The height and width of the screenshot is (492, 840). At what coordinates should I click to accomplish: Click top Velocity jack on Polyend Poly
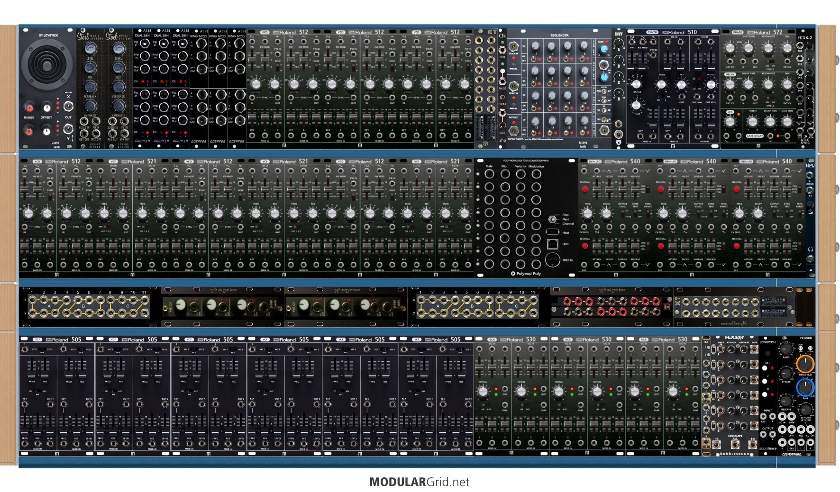[x=520, y=174]
